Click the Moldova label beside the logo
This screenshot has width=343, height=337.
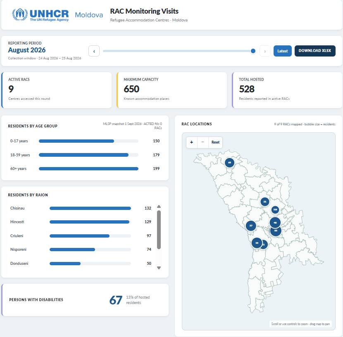pos(89,15)
